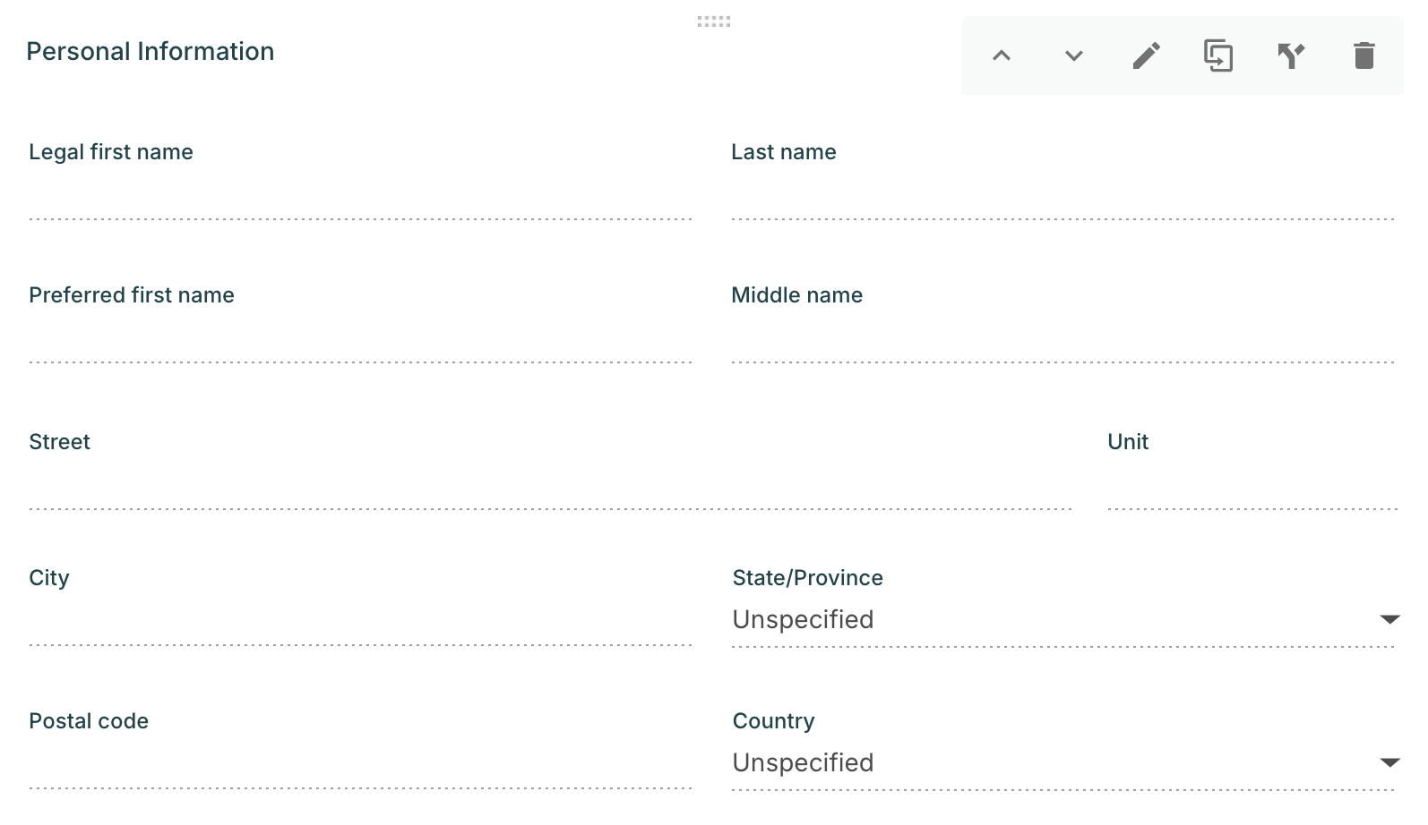
Task: Select the Preferred first name input
Action: (360, 344)
